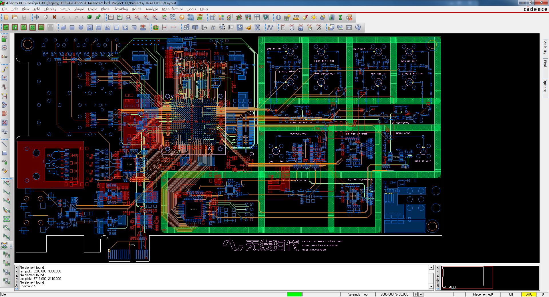This screenshot has width=549, height=297.
Task: Open the Placement edit mode selector
Action: (483, 294)
